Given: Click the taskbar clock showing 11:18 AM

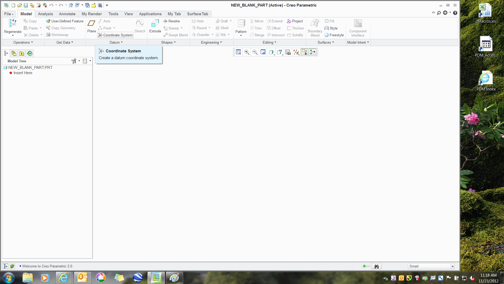Looking at the screenshot, I should click(x=488, y=278).
